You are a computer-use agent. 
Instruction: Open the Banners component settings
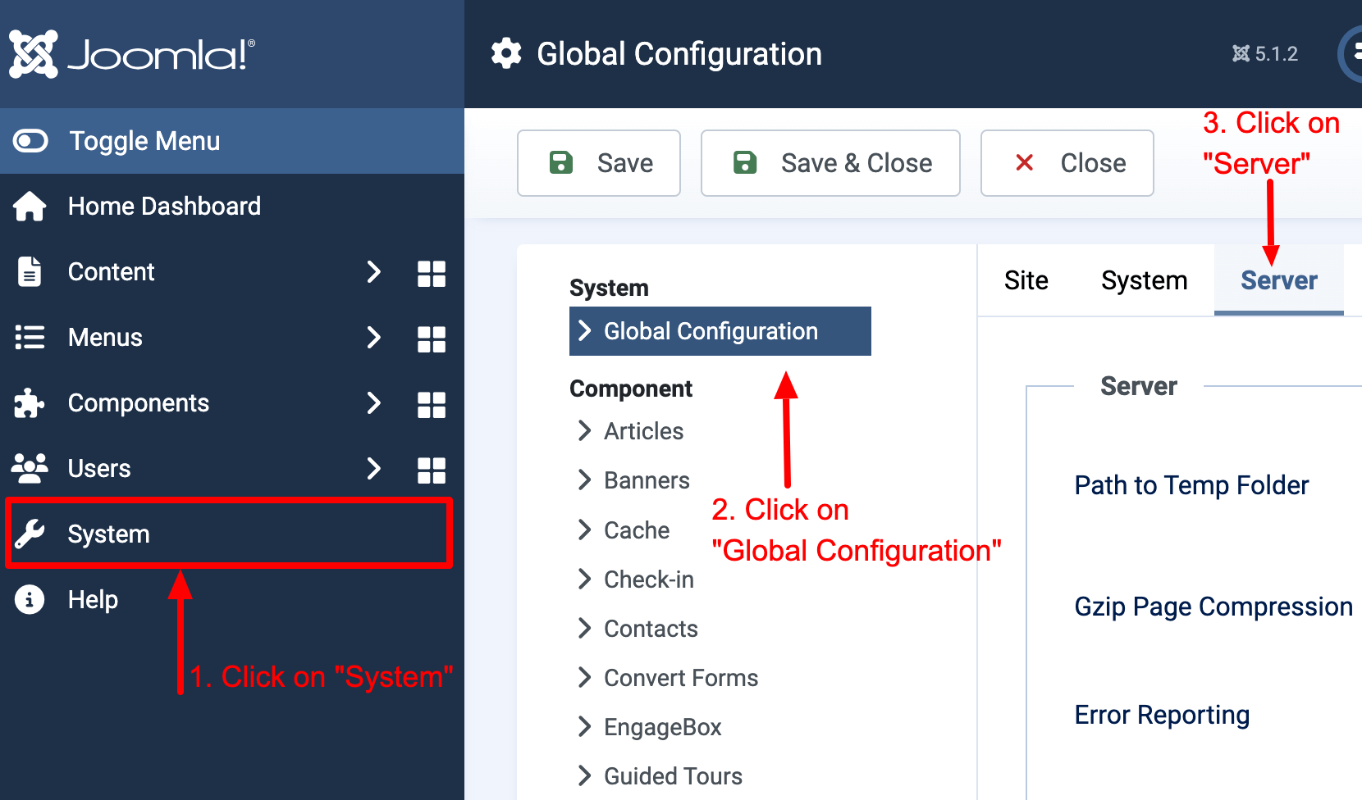coord(647,480)
